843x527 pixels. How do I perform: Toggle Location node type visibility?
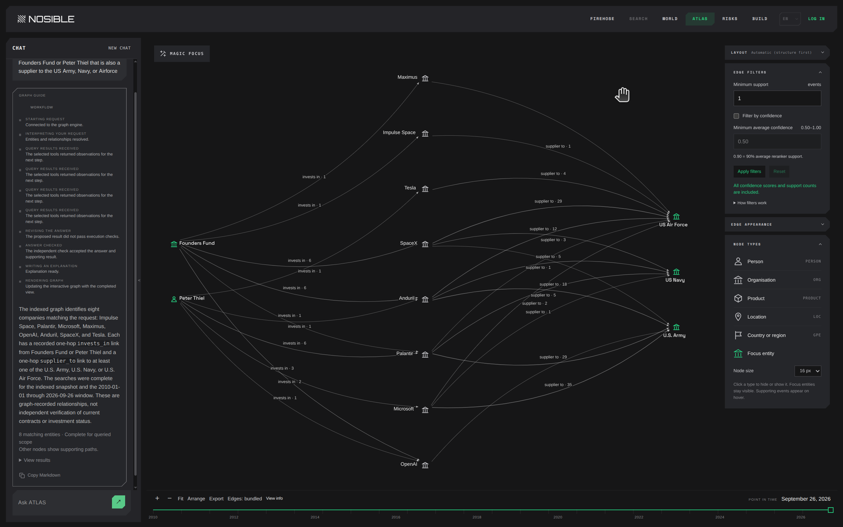(777, 317)
